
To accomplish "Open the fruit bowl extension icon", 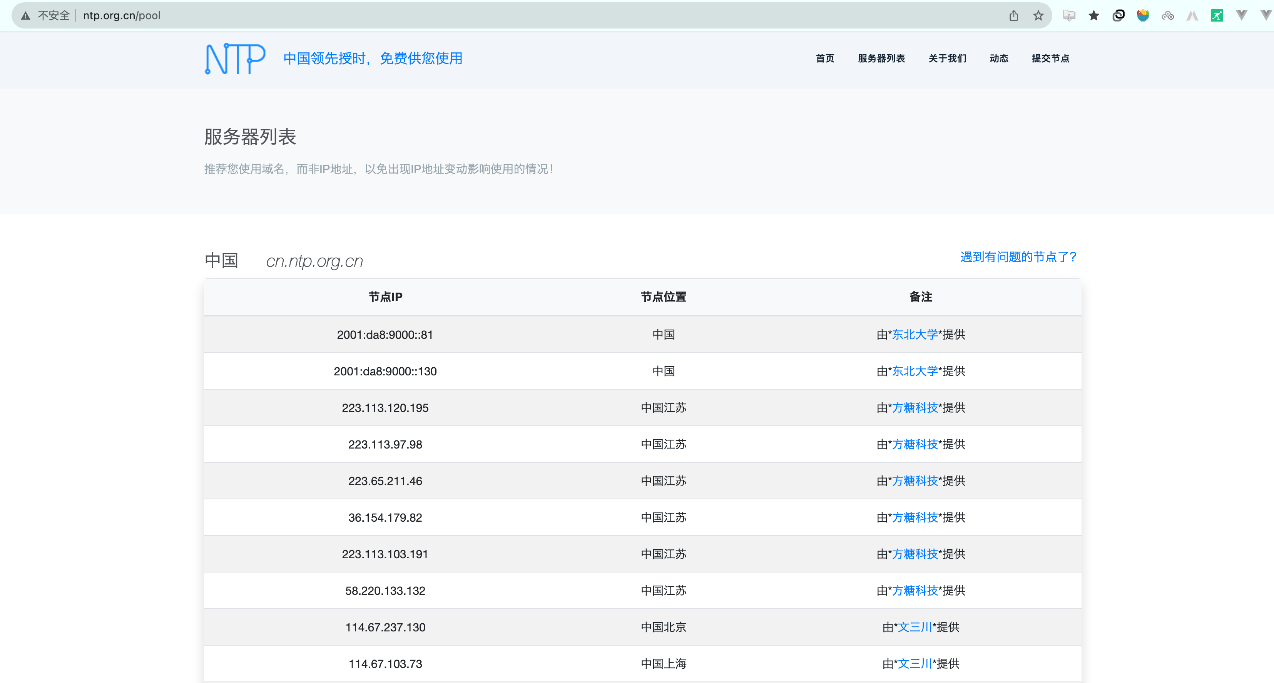I will click(1143, 16).
